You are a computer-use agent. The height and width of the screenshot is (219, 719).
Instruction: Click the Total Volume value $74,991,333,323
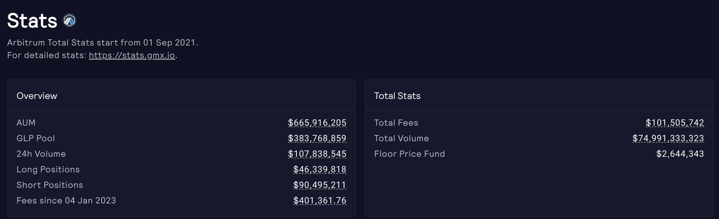[668, 138]
